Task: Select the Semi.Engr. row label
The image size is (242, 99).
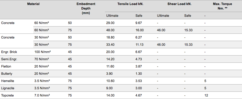Action: 9,59
